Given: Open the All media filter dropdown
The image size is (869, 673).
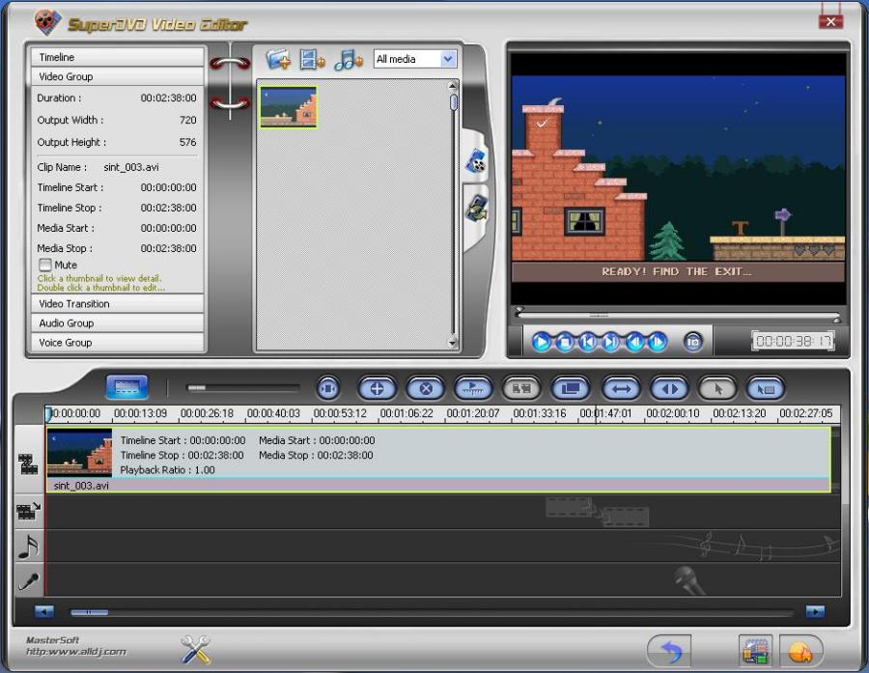Looking at the screenshot, I should click(x=415, y=59).
